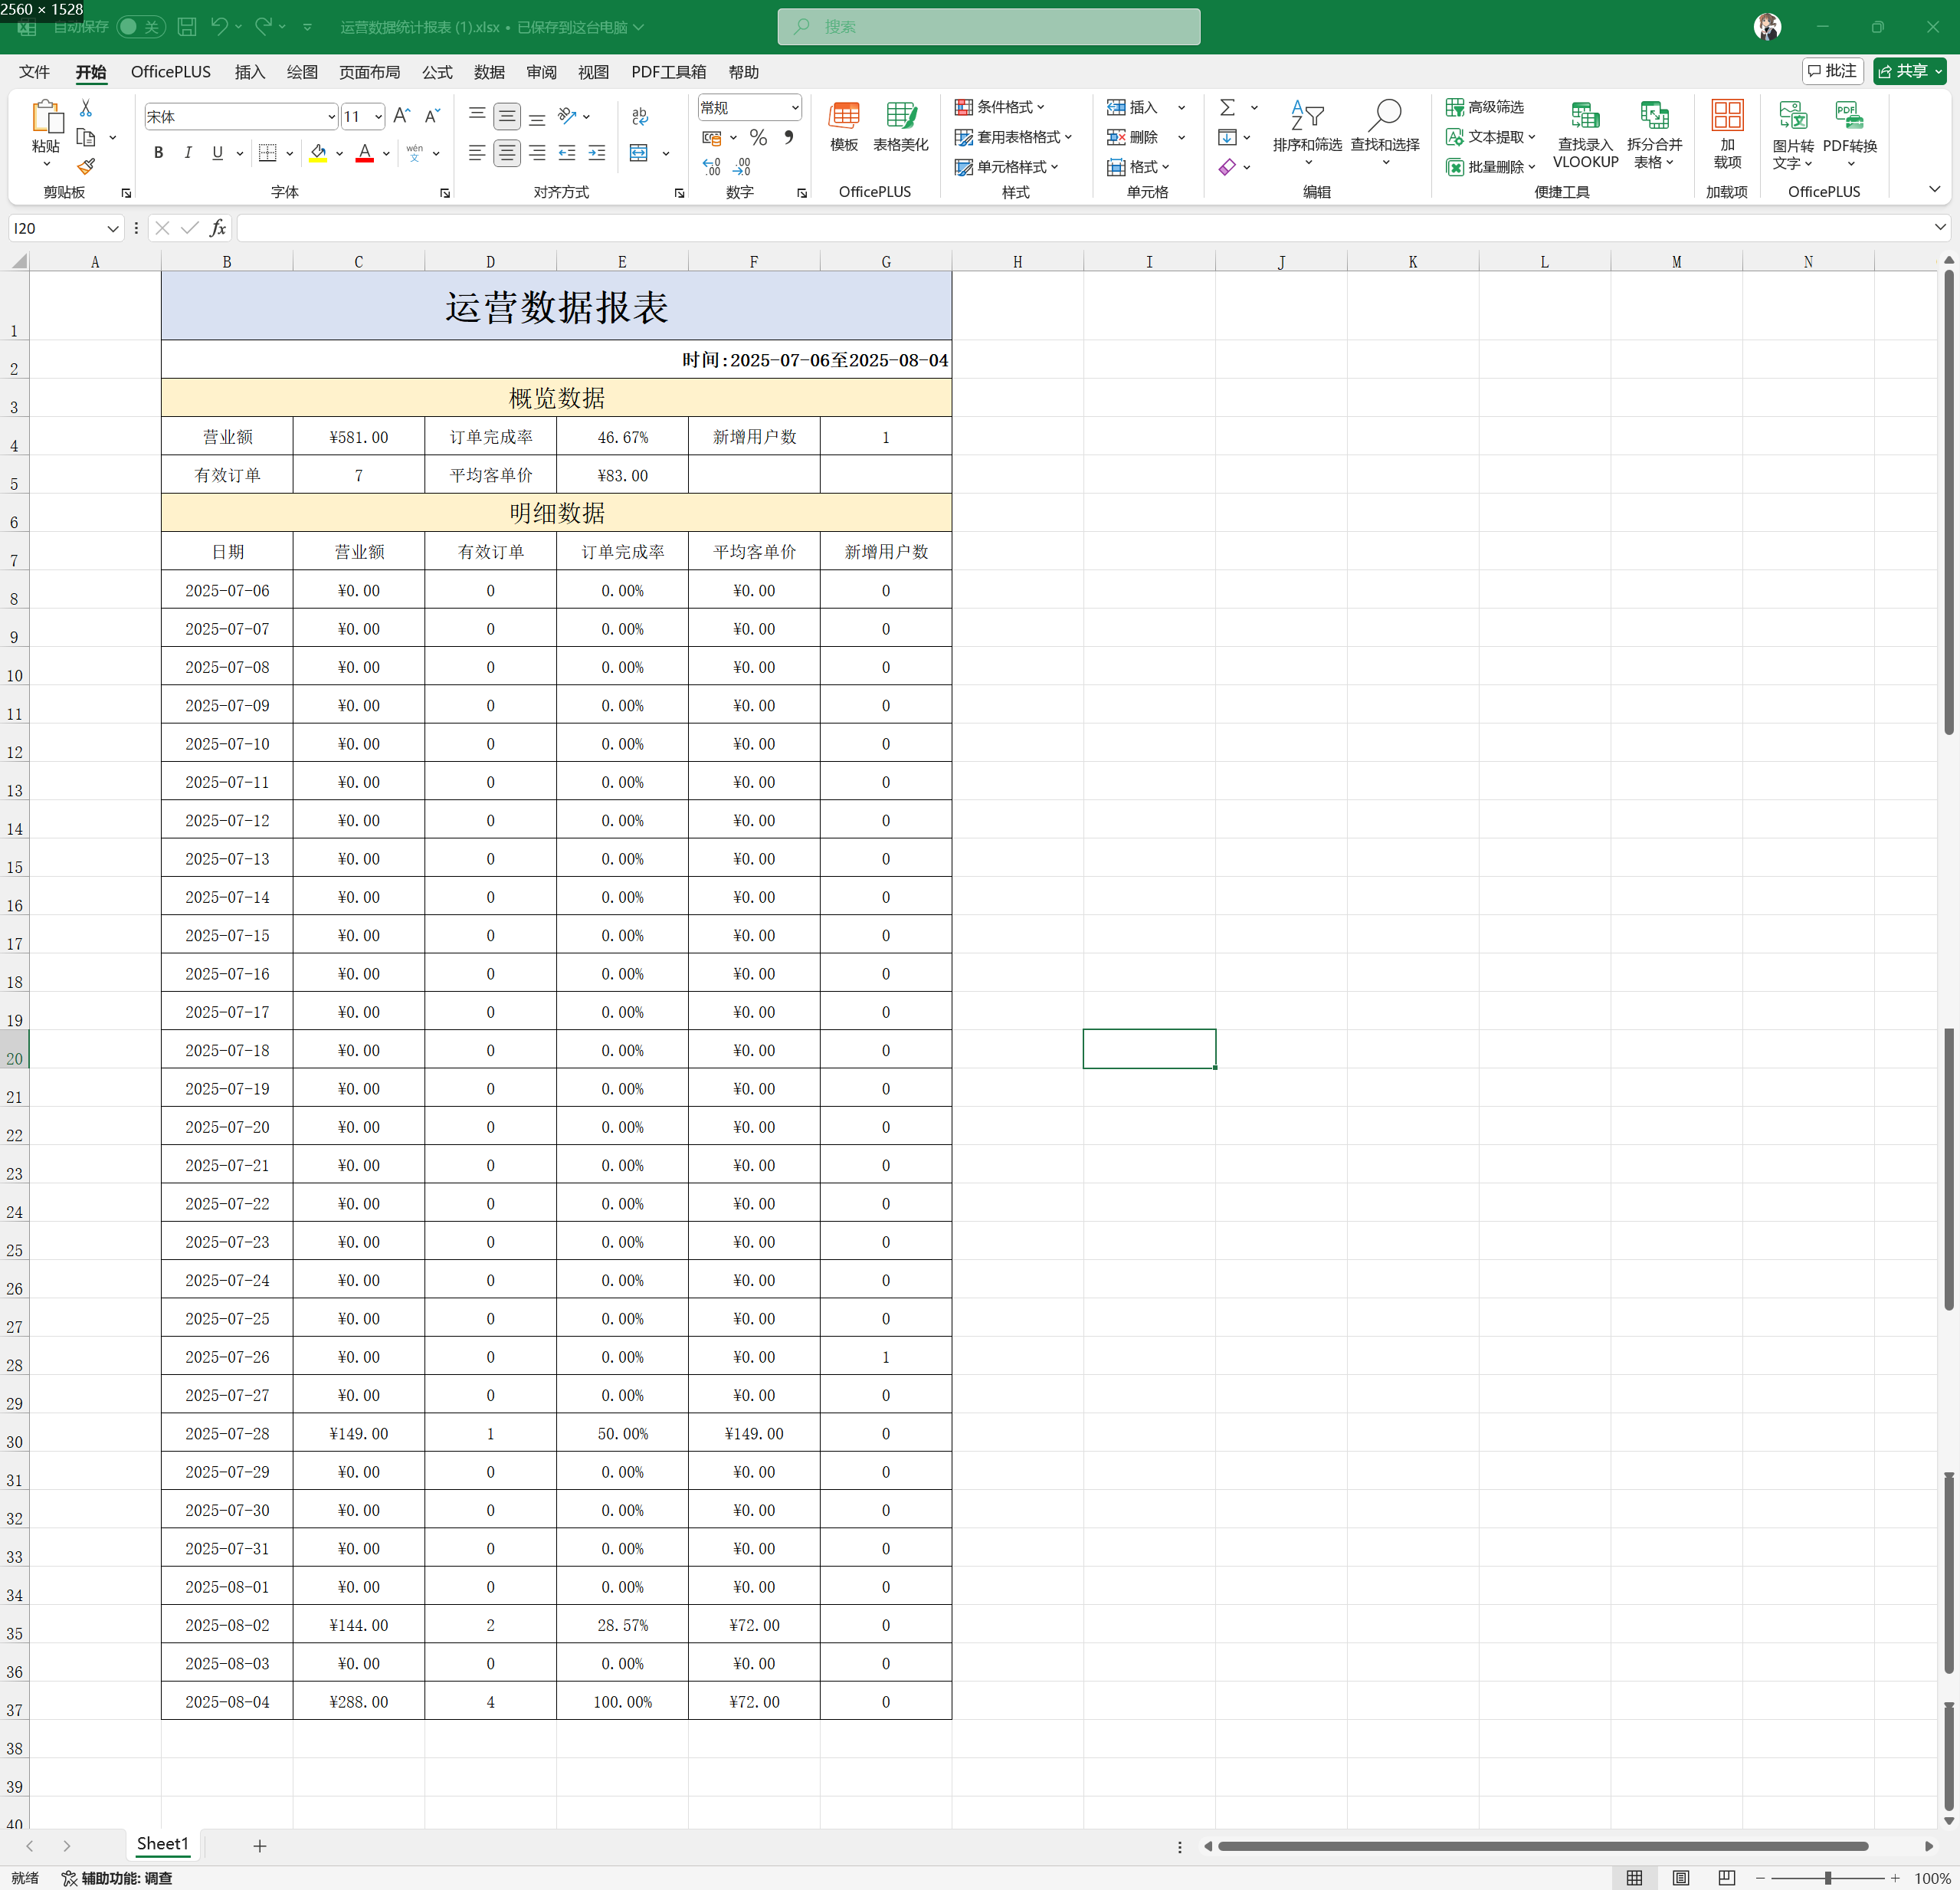Expand the number format dropdown
The image size is (1960, 1890).
[x=795, y=108]
